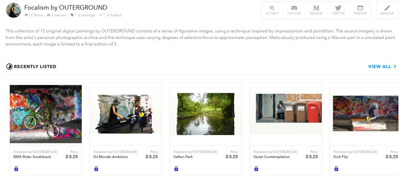The image size is (420, 178).
Task: Click View All link
Action: [379, 67]
